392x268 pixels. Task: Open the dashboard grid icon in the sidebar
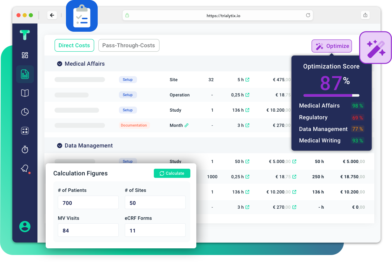pos(25,55)
